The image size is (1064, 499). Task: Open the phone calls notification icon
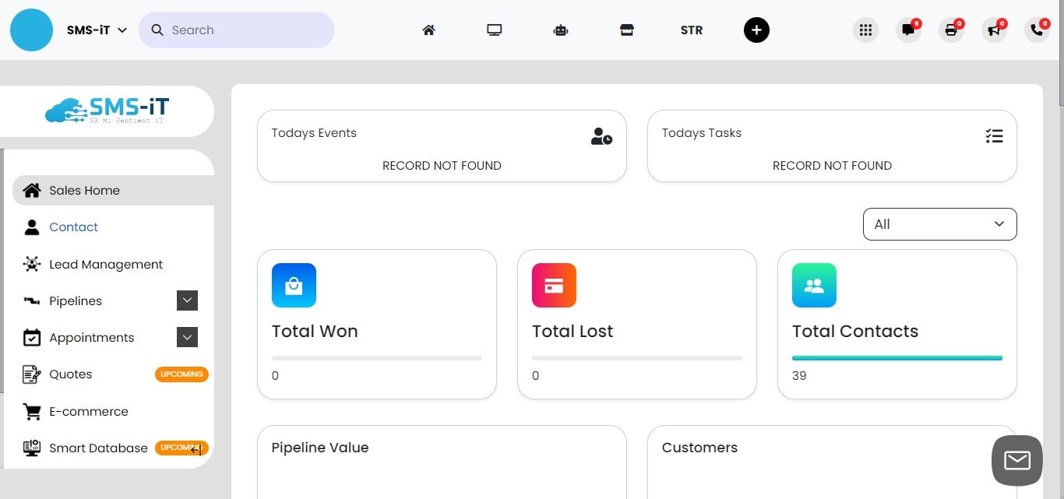point(1037,30)
